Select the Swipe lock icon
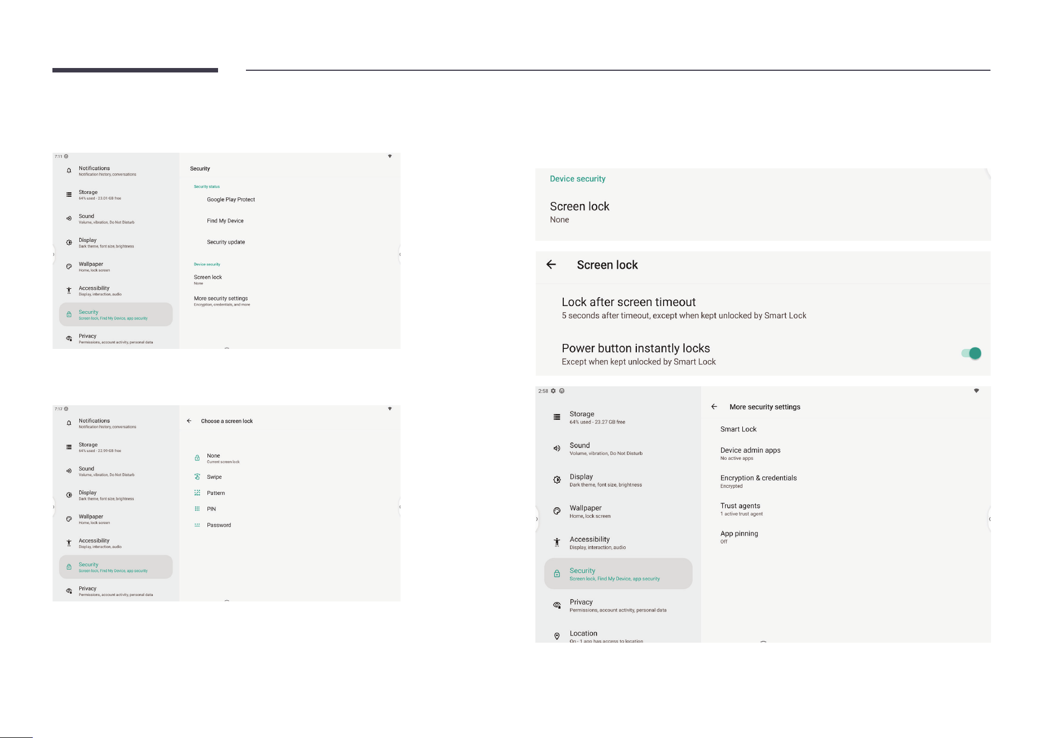This screenshot has width=1044, height=738. [197, 477]
